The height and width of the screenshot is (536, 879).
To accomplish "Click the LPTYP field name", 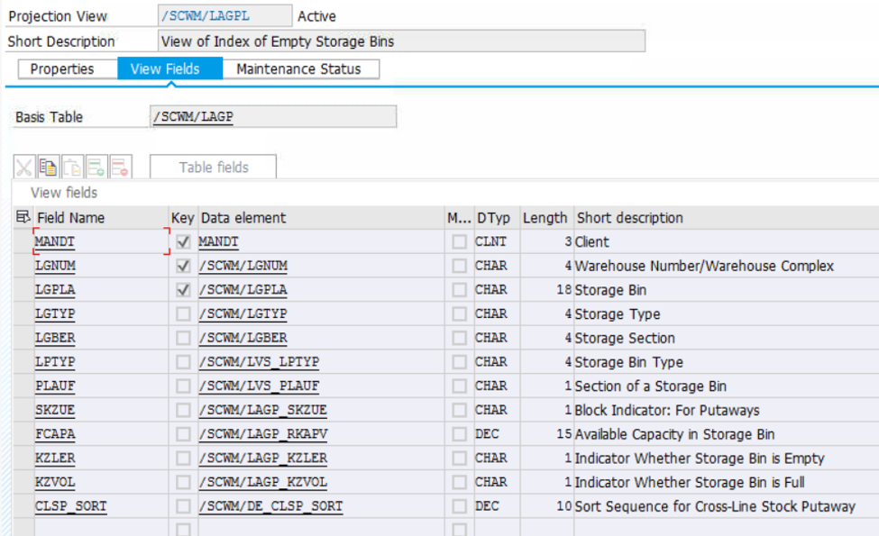I will coord(55,362).
